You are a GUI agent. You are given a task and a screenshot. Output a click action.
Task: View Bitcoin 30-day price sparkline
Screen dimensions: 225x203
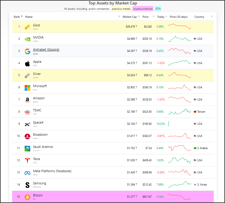point(180,197)
